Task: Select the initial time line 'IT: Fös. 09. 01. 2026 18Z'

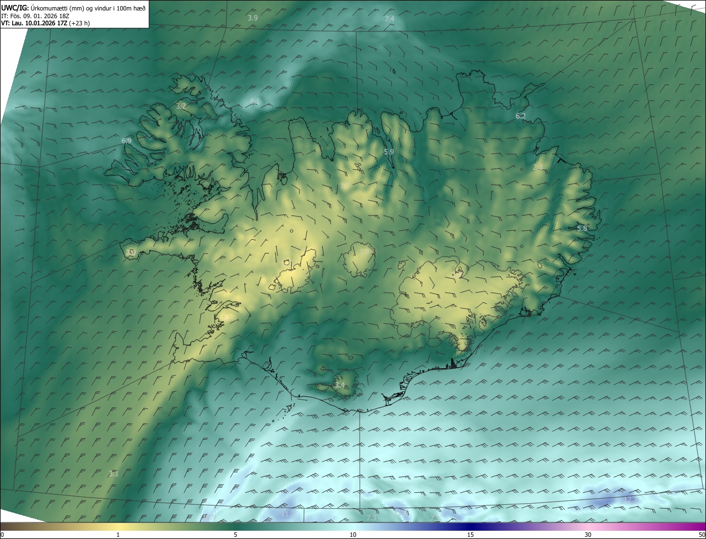Action: click(35, 15)
